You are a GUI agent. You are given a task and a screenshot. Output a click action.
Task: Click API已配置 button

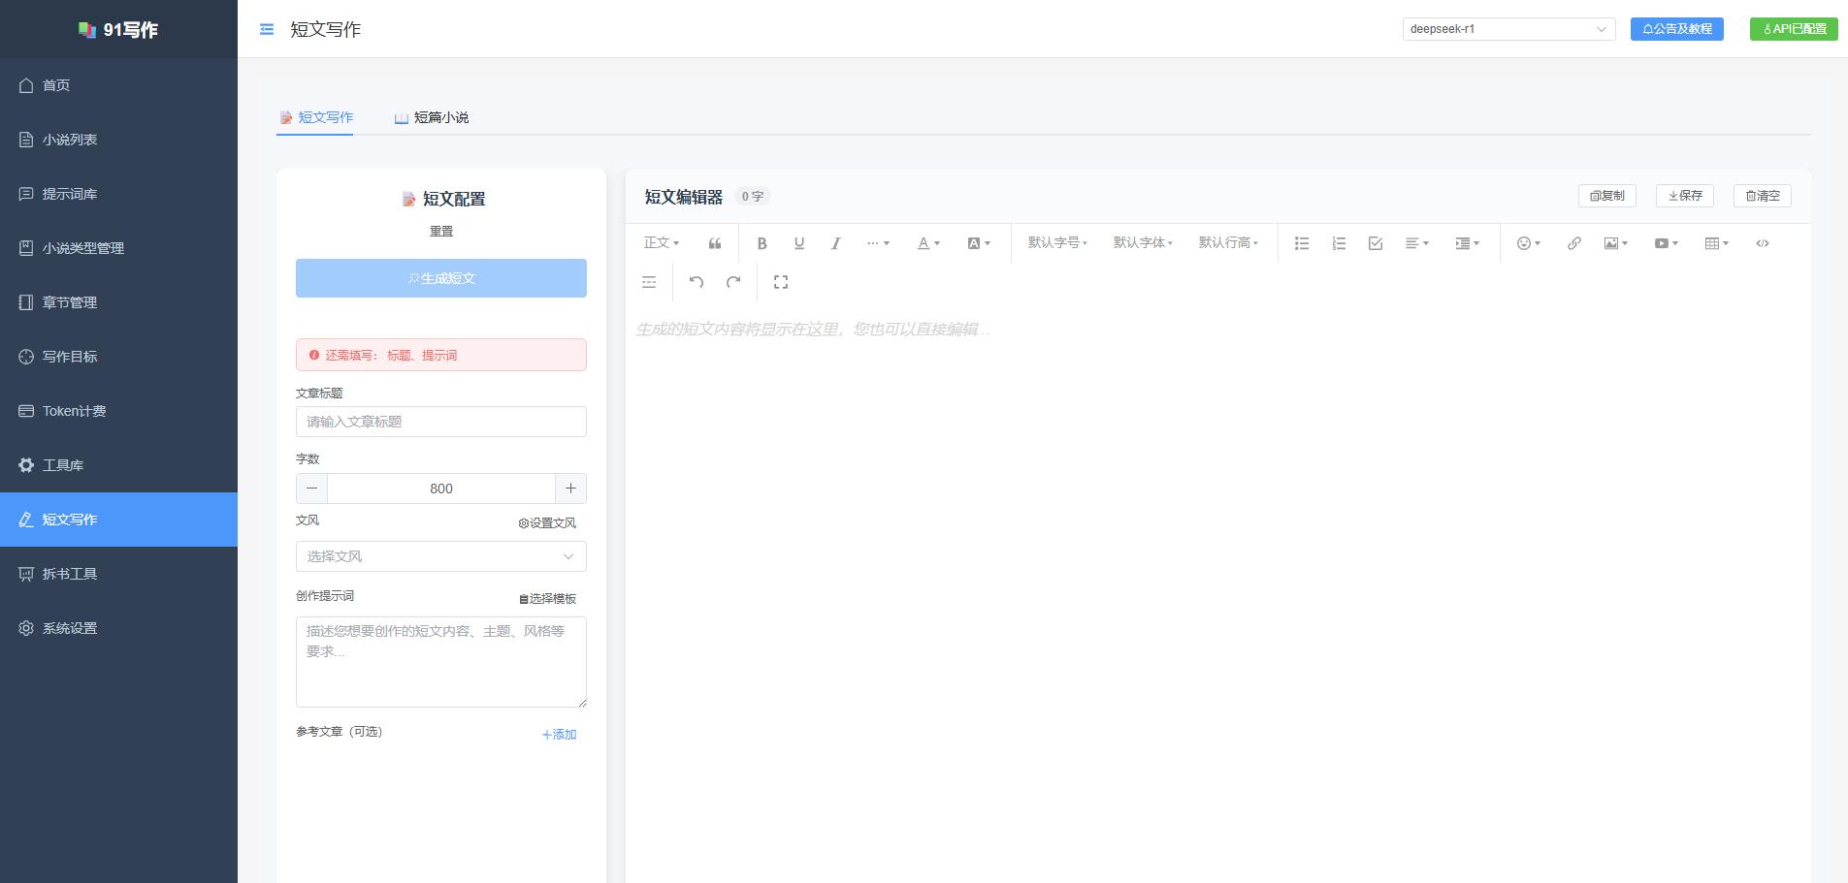point(1795,29)
